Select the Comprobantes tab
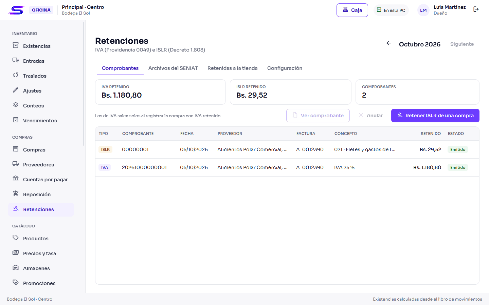The image size is (489, 305). 120,68
